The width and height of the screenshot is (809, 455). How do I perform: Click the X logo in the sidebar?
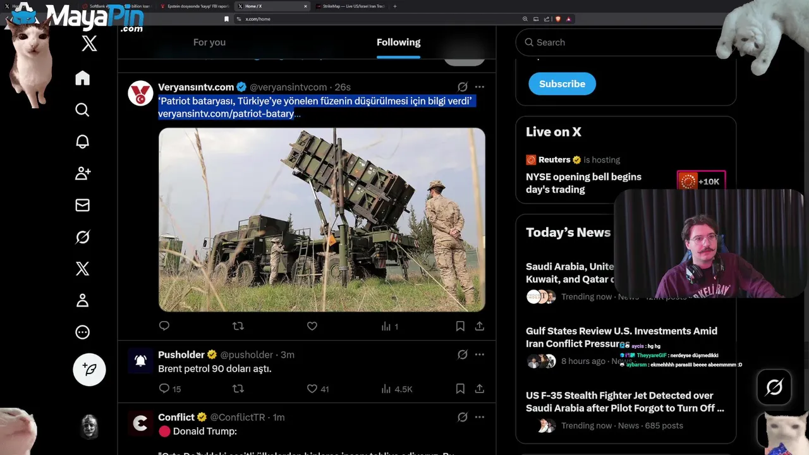pos(89,43)
